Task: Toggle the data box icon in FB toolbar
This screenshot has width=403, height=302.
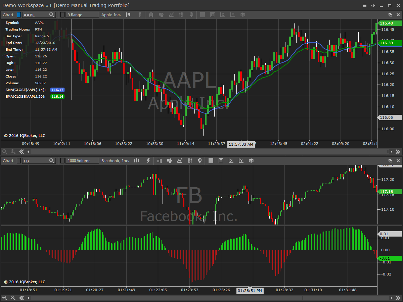Action: 221,161
